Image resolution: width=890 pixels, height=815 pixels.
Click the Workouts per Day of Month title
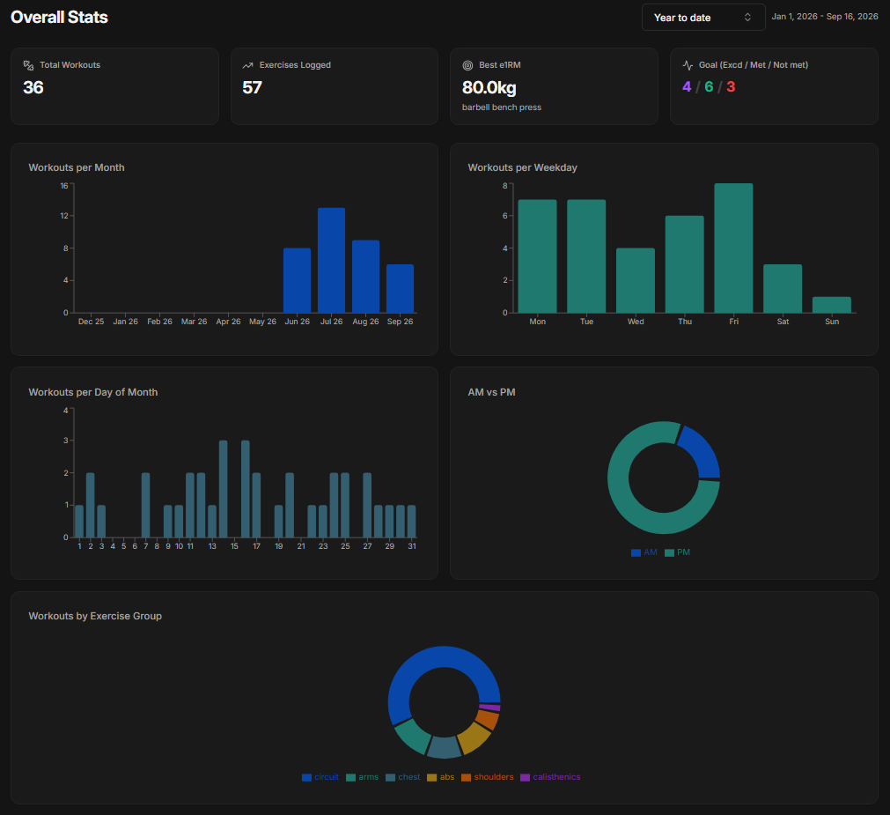tap(93, 392)
